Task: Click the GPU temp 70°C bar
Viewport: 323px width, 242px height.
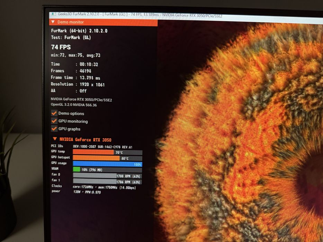Action: tap(107, 152)
